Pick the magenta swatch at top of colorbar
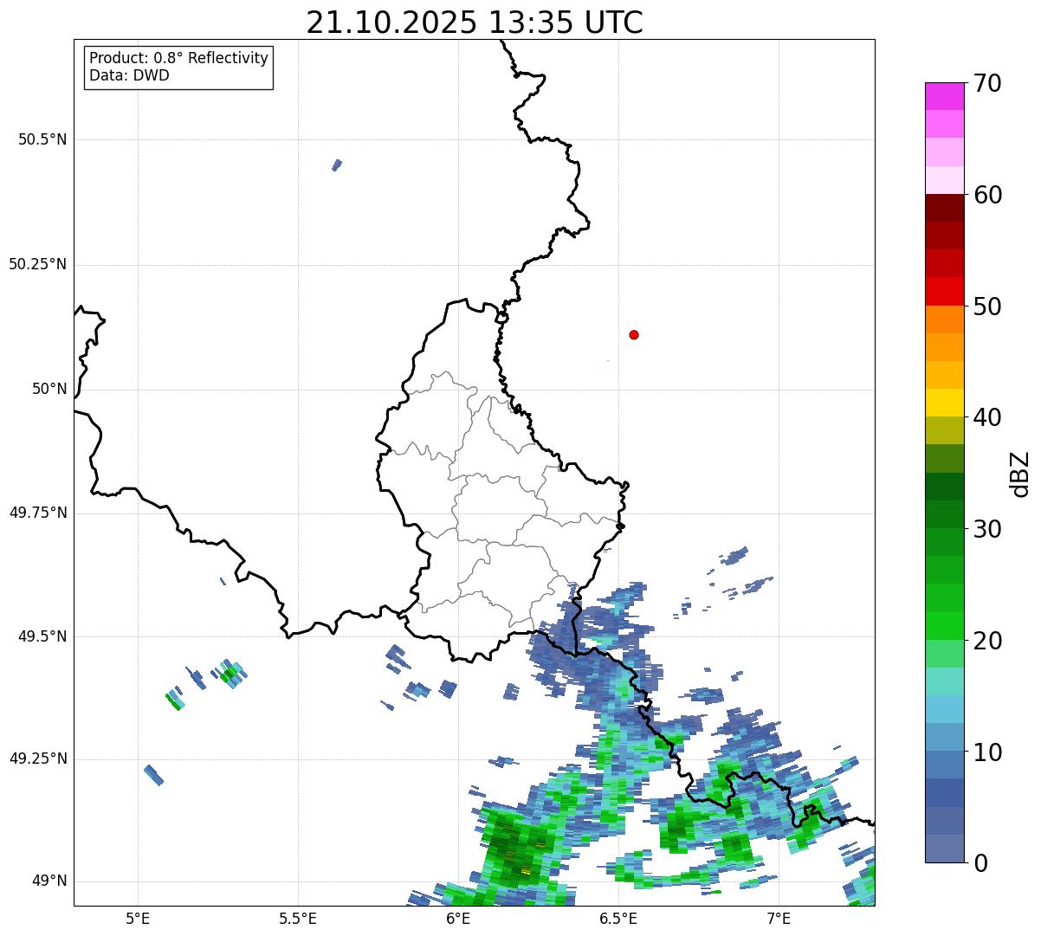Screen dimensions: 1041x936 coord(944,96)
